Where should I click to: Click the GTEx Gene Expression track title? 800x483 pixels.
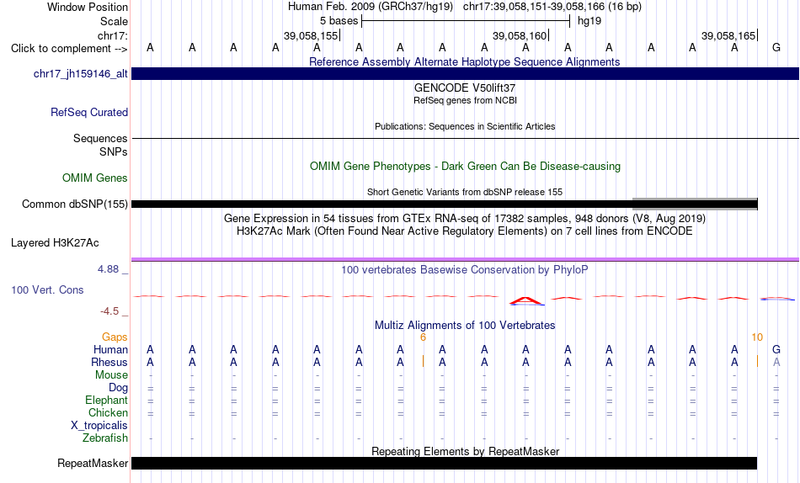(x=465, y=218)
